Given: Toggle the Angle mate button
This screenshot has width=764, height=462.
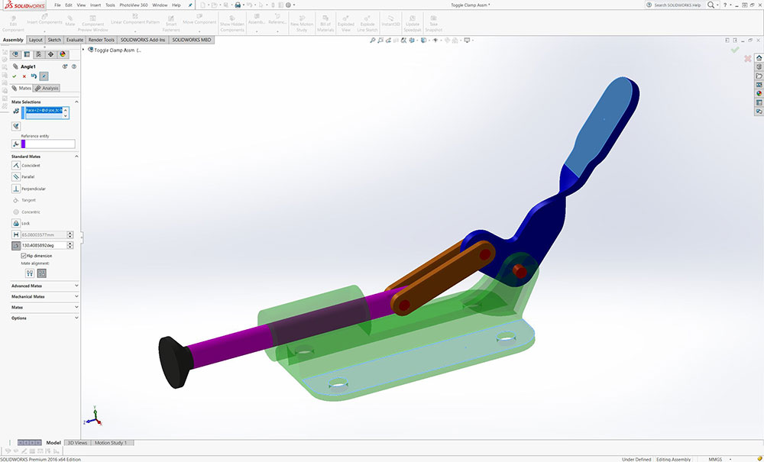Looking at the screenshot, I should click(16, 245).
